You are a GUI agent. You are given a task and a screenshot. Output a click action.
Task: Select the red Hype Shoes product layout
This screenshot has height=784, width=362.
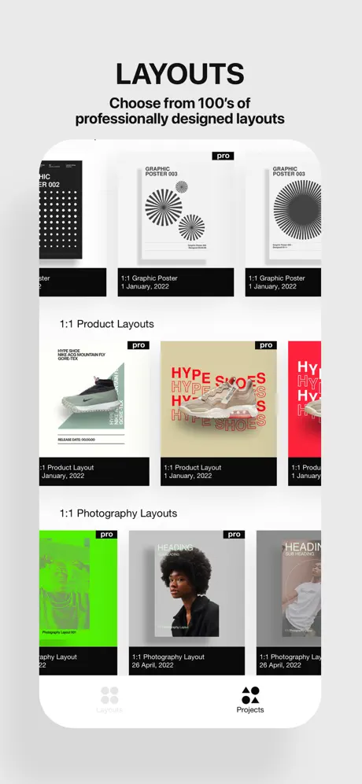305,399
